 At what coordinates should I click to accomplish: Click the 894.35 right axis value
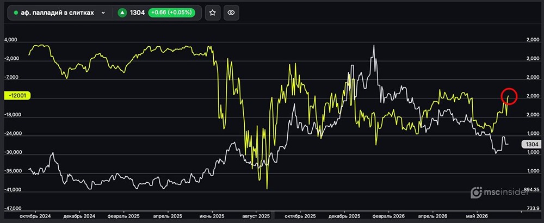click(532, 190)
